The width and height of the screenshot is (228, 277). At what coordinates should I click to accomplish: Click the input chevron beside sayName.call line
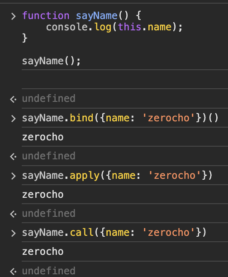pyautogui.click(x=14, y=233)
